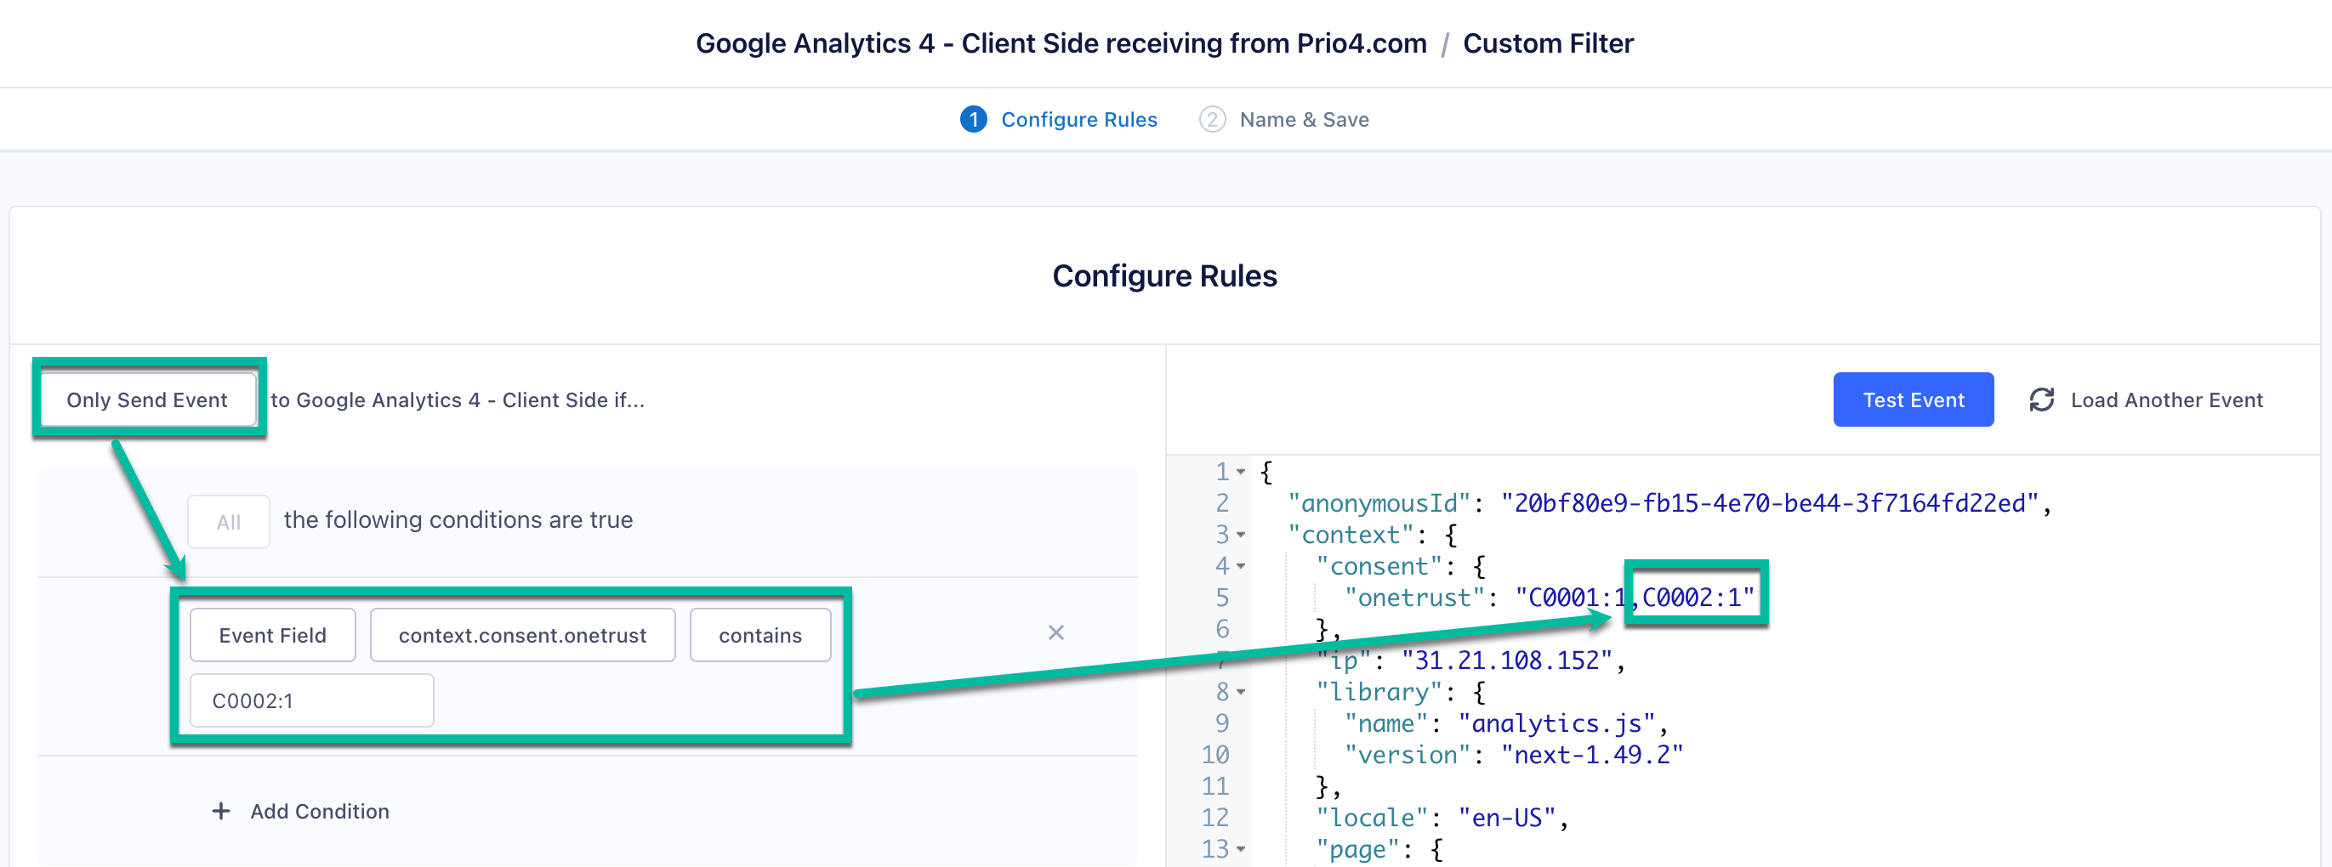Click the ip value 31.21.108.152
2332x867 pixels.
point(1506,660)
